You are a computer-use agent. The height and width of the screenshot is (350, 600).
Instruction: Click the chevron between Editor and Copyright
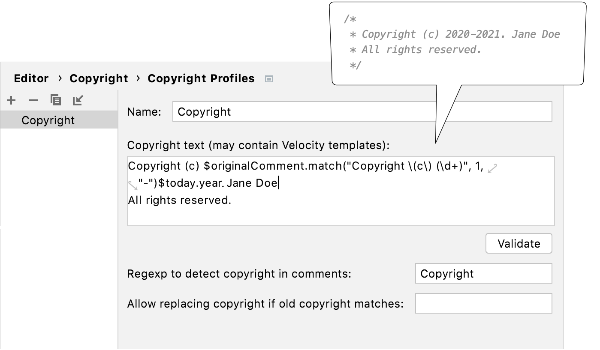coord(60,78)
